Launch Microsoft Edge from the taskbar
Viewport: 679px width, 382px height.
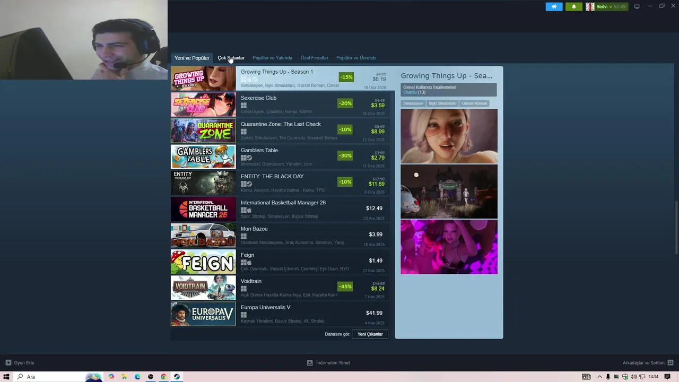click(x=137, y=377)
